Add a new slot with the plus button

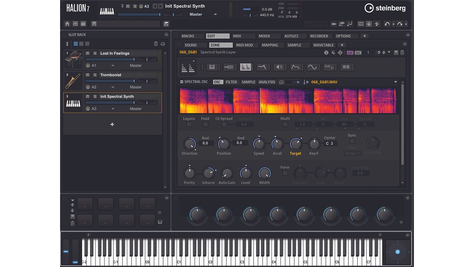[x=112, y=125]
